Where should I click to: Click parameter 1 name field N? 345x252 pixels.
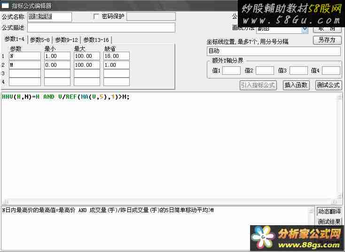coord(25,56)
